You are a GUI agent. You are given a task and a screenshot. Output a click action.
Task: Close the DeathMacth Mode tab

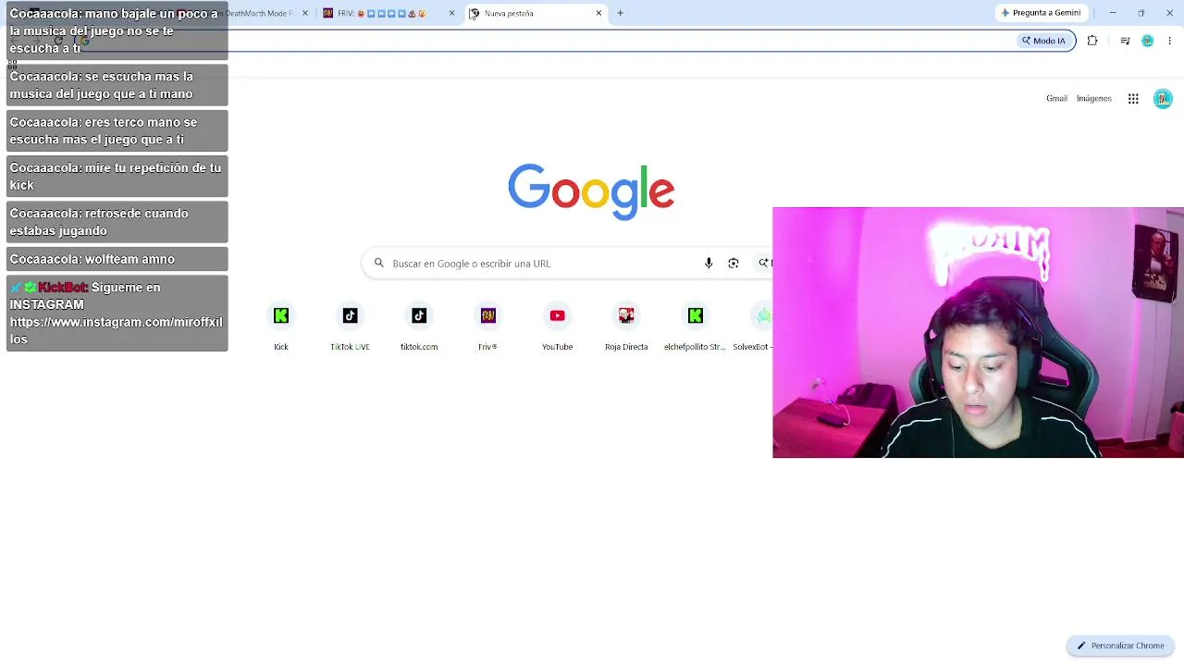pyautogui.click(x=305, y=13)
